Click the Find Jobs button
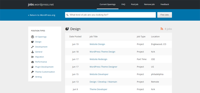Image resolution: width=200 pixels, height=93 pixels. [164, 15]
